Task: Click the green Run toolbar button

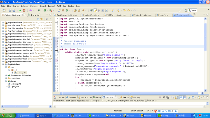Action: [x=45, y=10]
